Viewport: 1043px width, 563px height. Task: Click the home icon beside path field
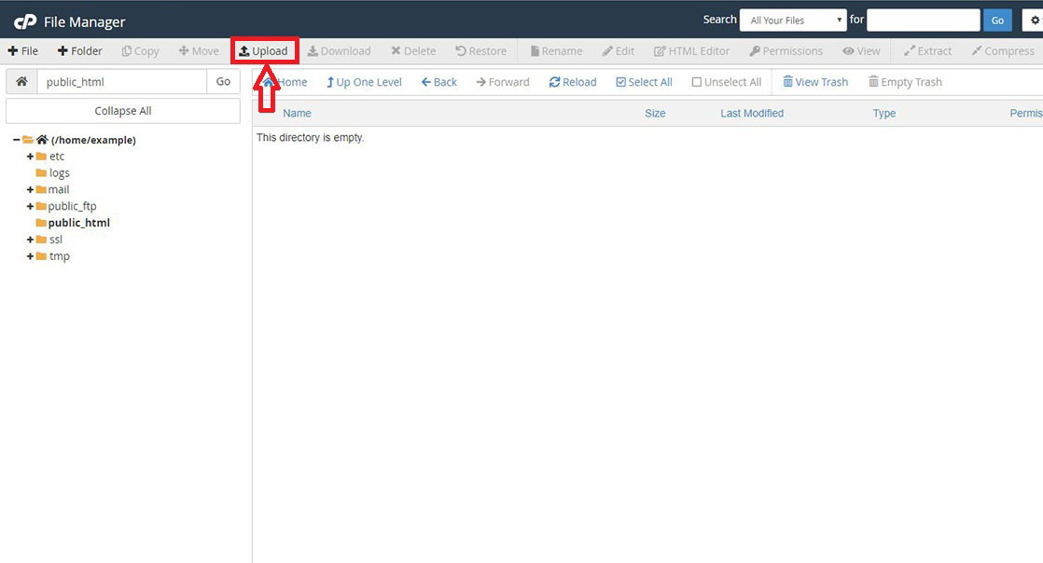(x=22, y=82)
